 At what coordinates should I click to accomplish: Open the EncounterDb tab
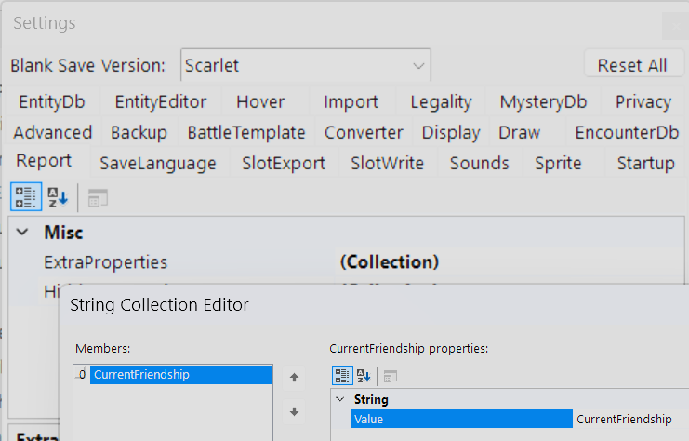(626, 132)
